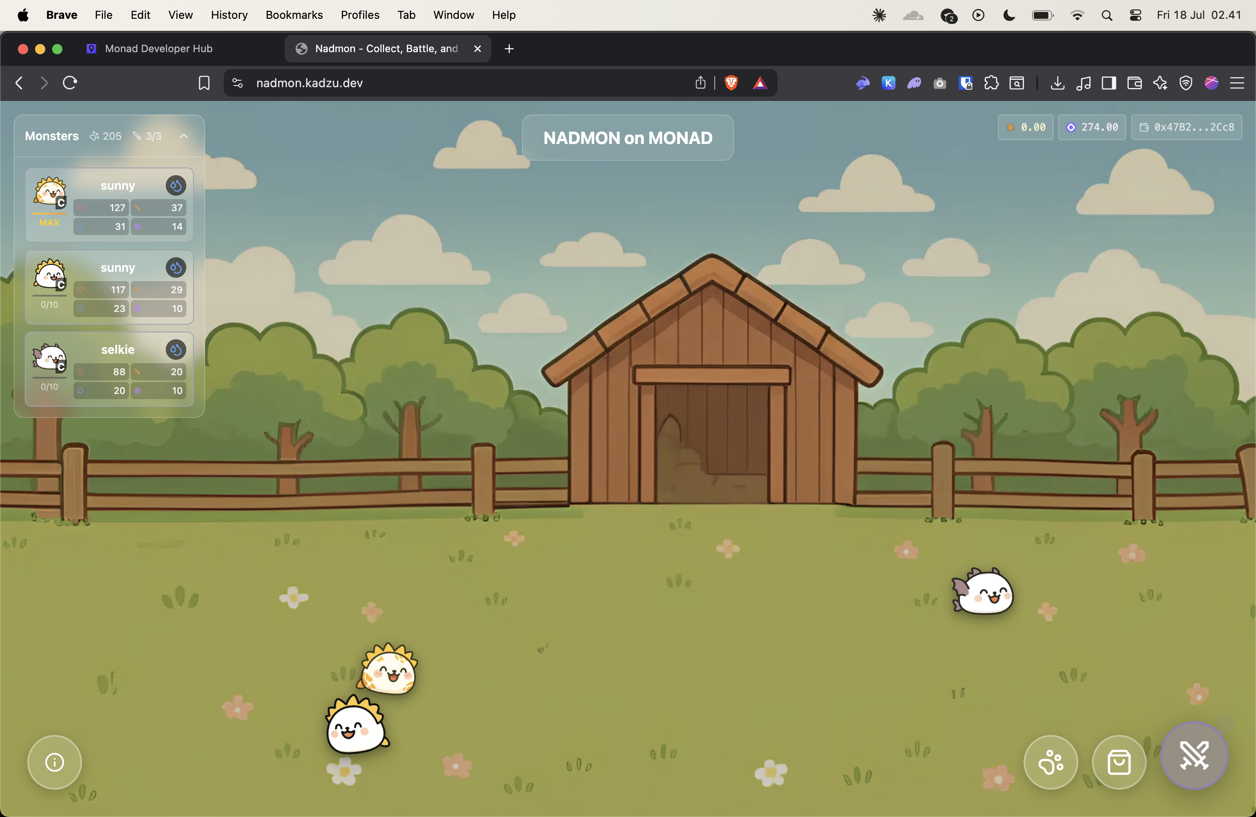Click the selkie monster in the field
Screen dimensions: 1256x817
pos(983,592)
